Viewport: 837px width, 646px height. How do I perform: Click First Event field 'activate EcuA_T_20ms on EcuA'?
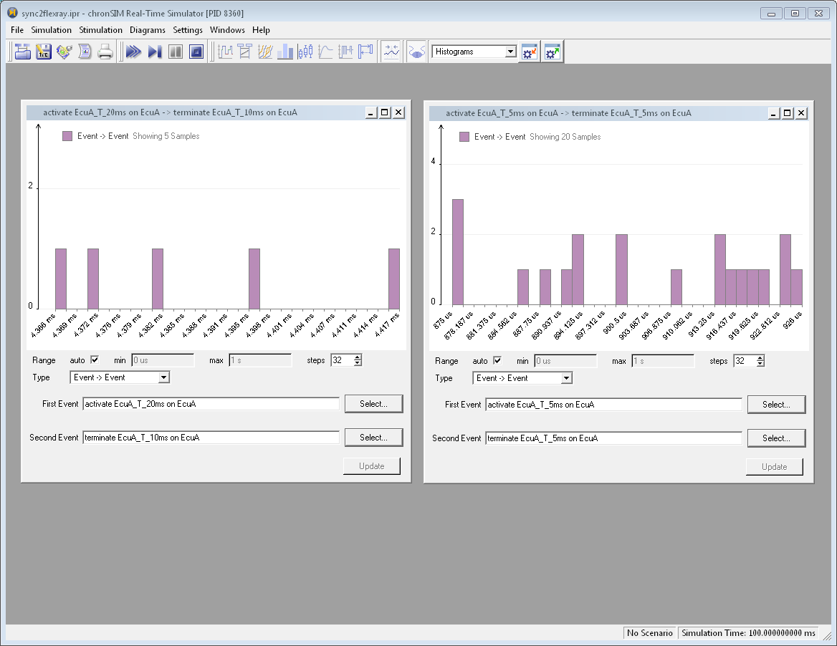(211, 404)
